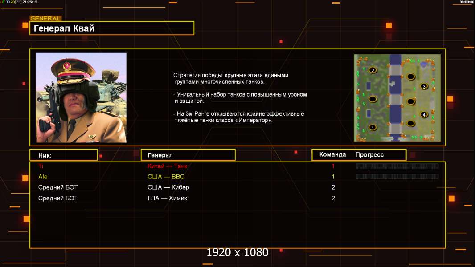Click the 'Прогресс' column header
Image resolution: width=475 pixels, height=267 pixels.
click(369, 155)
